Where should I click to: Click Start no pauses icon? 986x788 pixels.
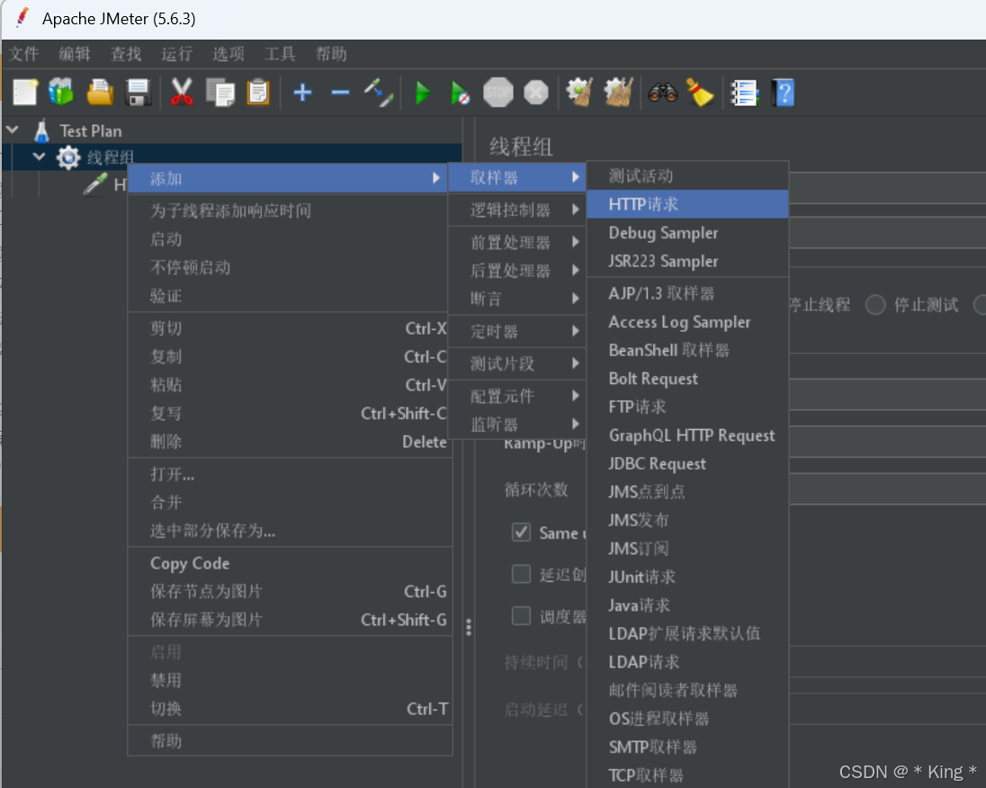[x=461, y=93]
